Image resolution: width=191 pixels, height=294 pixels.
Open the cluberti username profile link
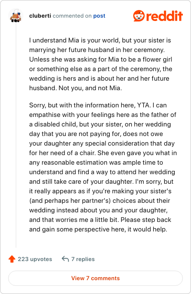pos(40,16)
